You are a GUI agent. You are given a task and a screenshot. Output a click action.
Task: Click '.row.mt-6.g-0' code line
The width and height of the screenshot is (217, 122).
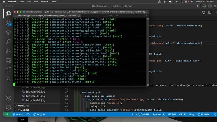(x=91, y=93)
